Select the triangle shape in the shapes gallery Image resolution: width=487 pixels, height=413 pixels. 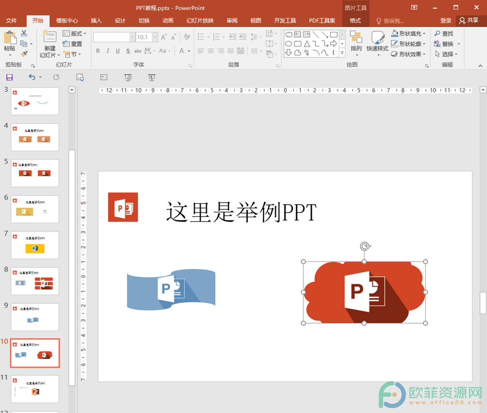(x=307, y=44)
